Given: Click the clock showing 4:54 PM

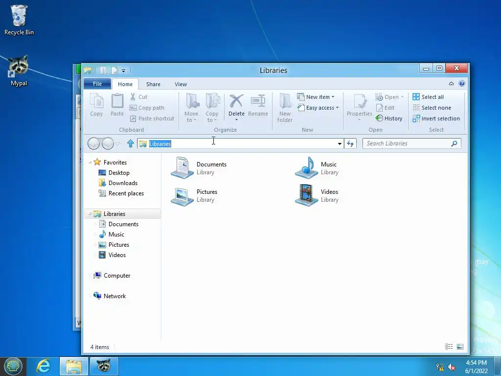Looking at the screenshot, I should pyautogui.click(x=476, y=363).
